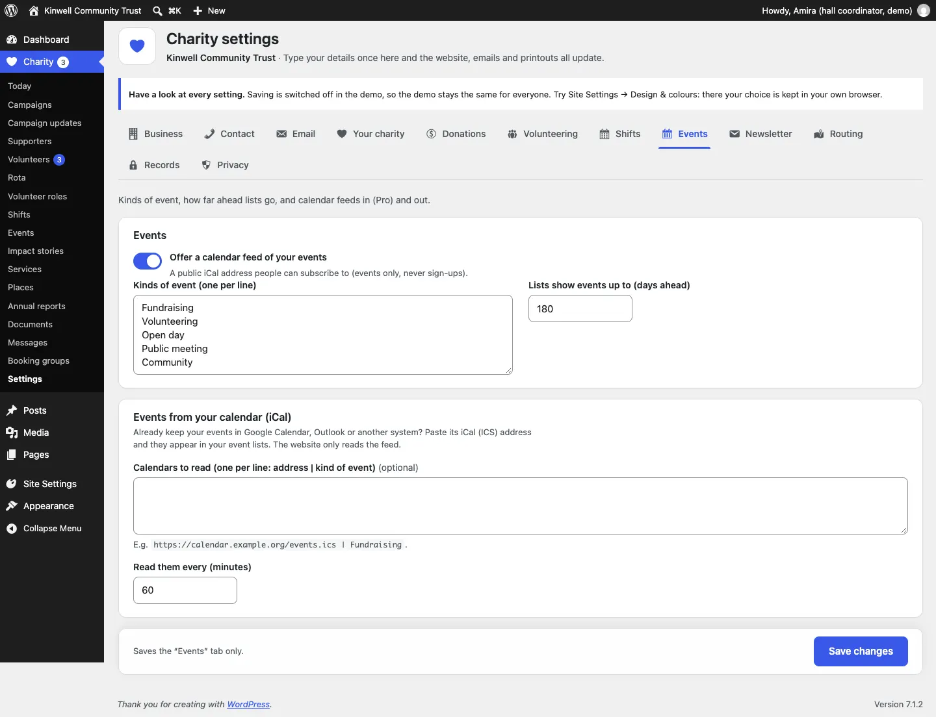Click the Site Settings icon
Image resolution: width=936 pixels, height=717 pixels.
(x=12, y=484)
